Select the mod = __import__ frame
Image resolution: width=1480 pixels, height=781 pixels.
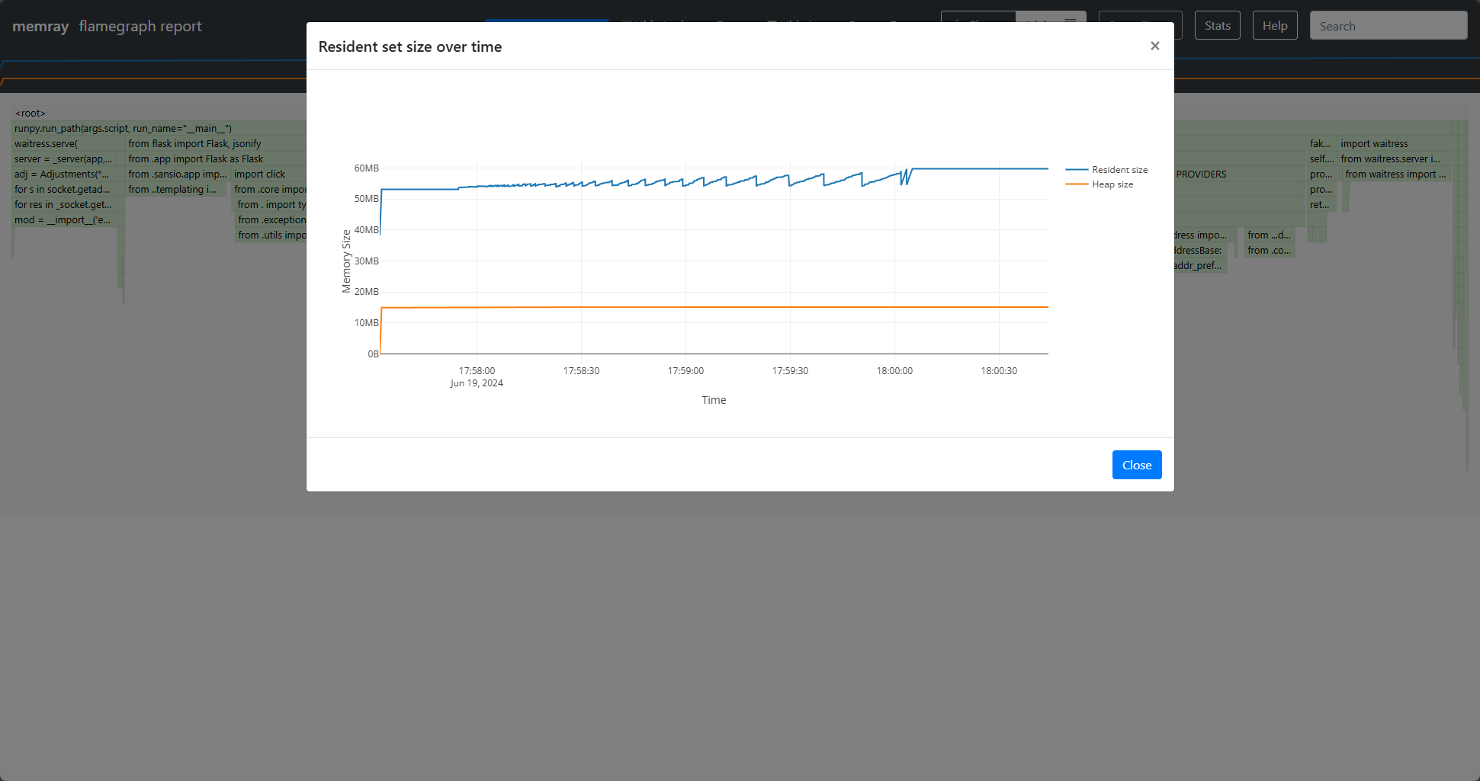click(x=65, y=220)
